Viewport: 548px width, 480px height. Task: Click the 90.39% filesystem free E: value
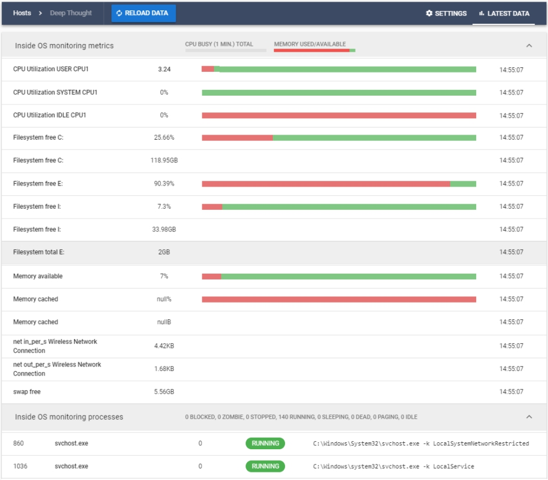[164, 183]
